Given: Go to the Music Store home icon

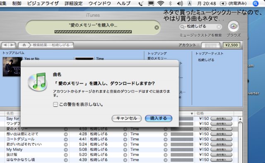Looking at the screenshot, I should [24, 45].
